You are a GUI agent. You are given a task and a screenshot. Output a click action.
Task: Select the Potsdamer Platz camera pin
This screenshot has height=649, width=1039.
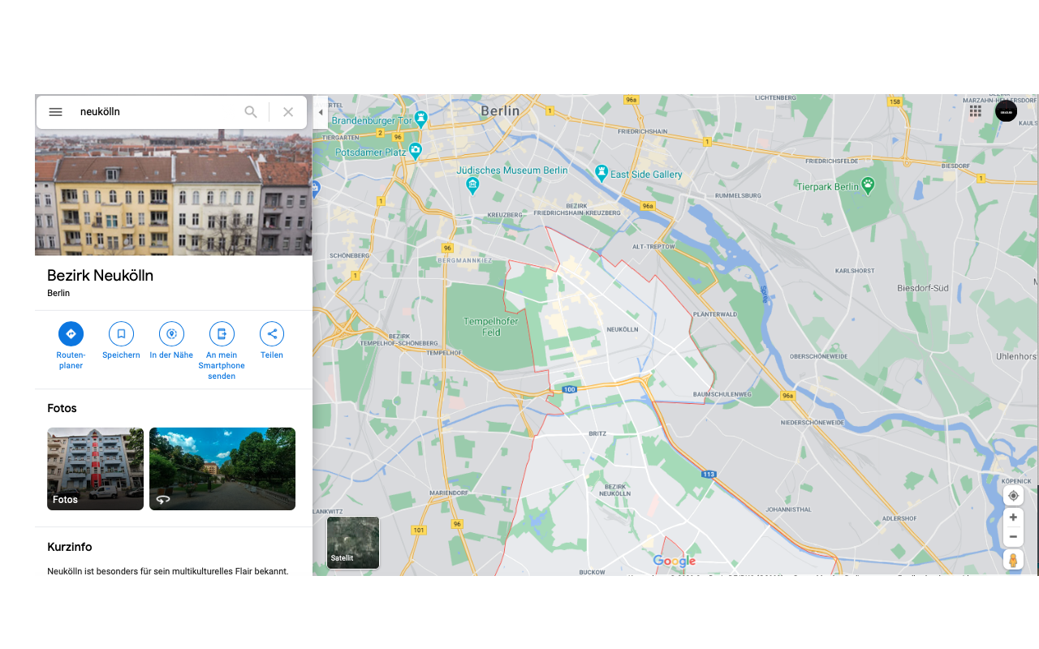pyautogui.click(x=416, y=150)
